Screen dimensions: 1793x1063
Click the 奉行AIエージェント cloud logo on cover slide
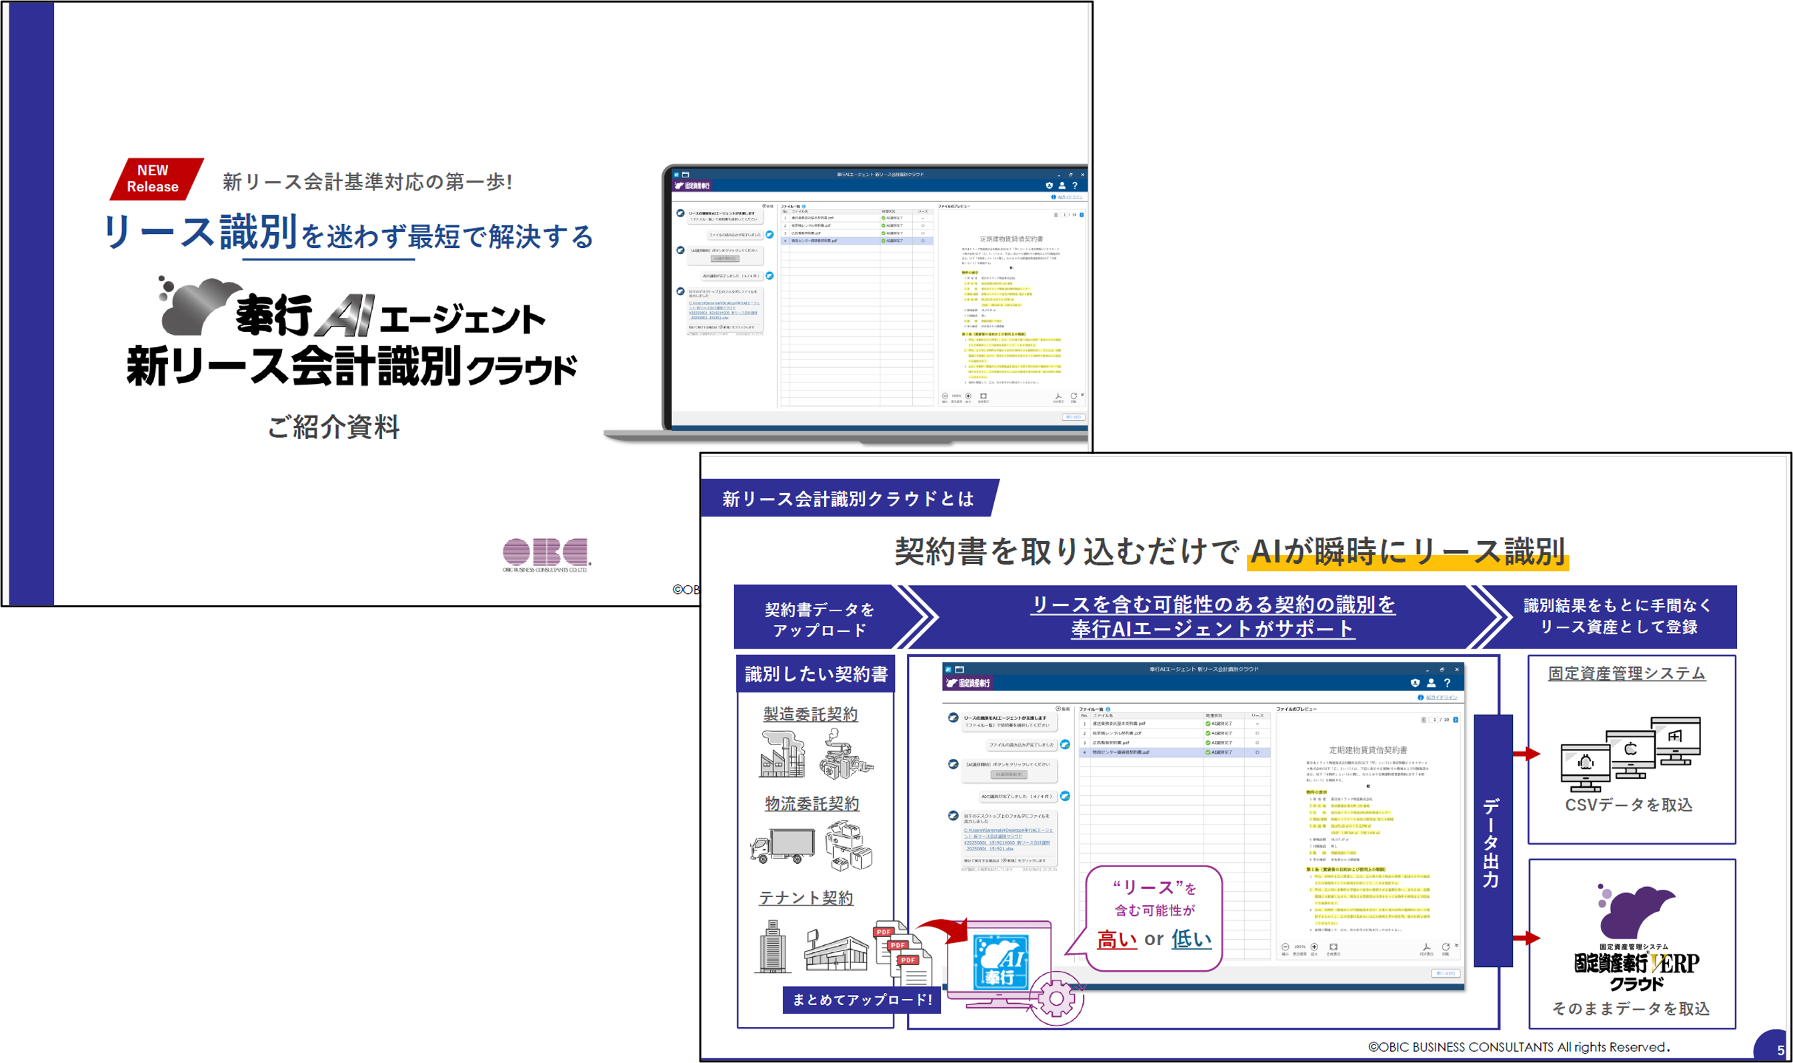[353, 308]
